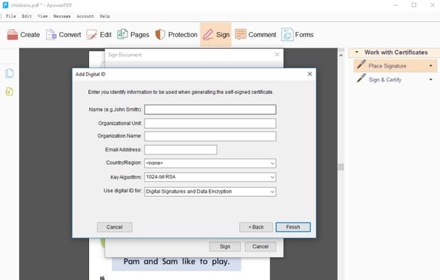The image size is (440, 280).
Task: Click the document vertical scrollbar thumb
Action: pos(341,167)
